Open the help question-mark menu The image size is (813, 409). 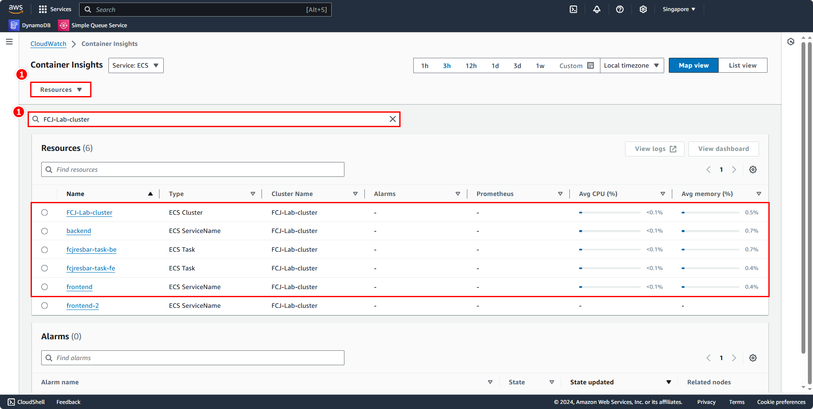(x=620, y=9)
